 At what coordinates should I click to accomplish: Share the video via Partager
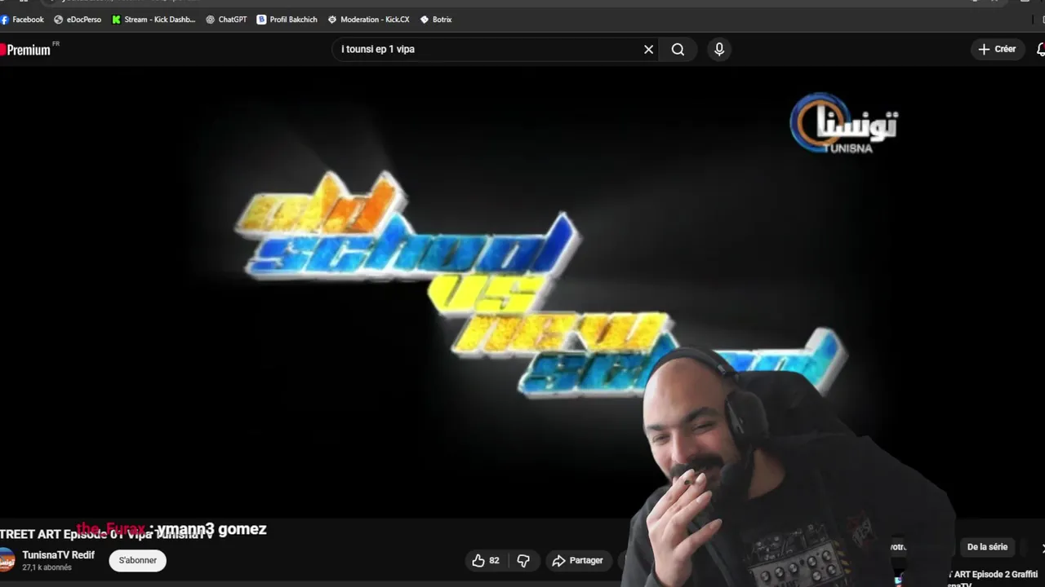[577, 561]
